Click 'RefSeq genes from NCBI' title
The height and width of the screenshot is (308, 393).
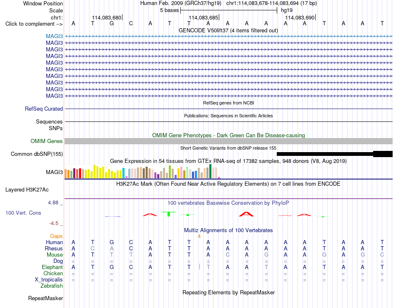tap(228, 103)
